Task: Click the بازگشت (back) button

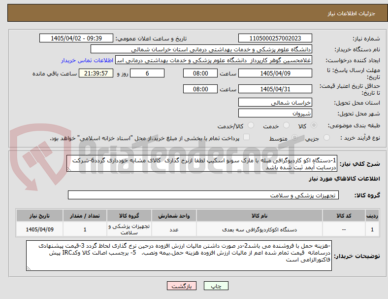Action: (x=182, y=286)
